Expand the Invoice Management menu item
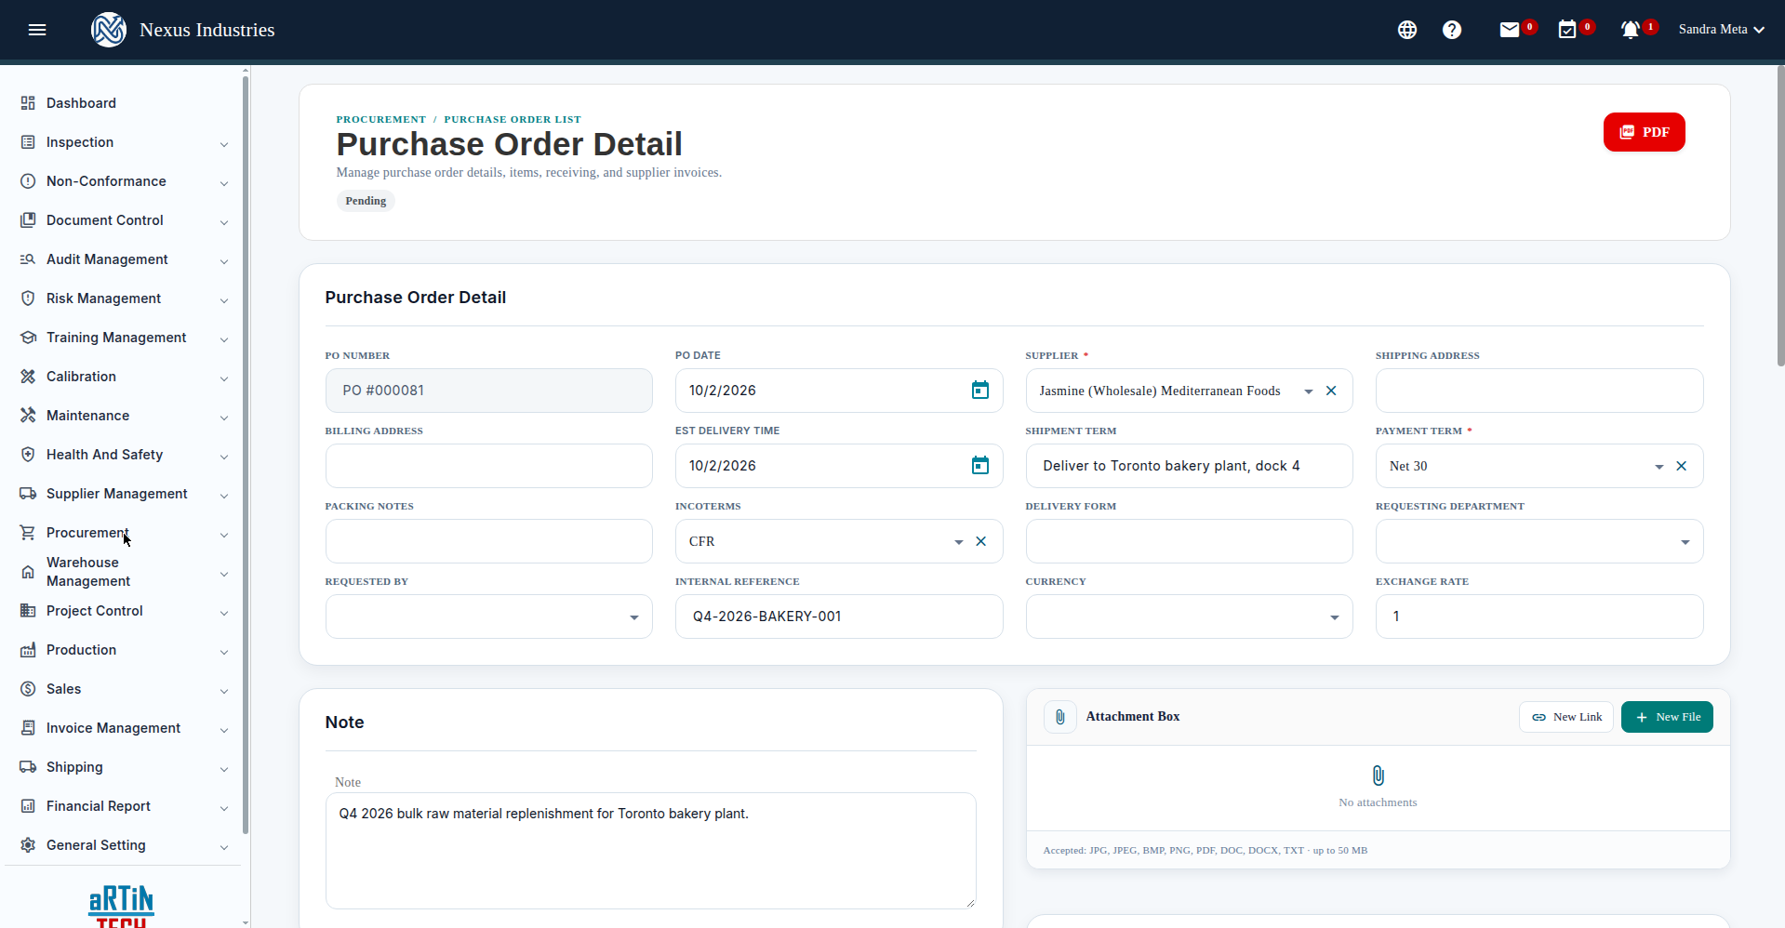 (x=123, y=728)
